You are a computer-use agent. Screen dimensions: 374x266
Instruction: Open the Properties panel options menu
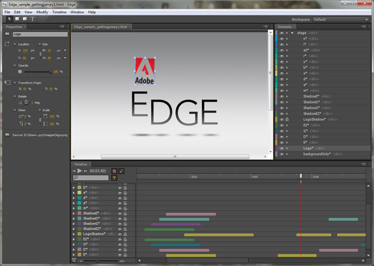point(62,27)
